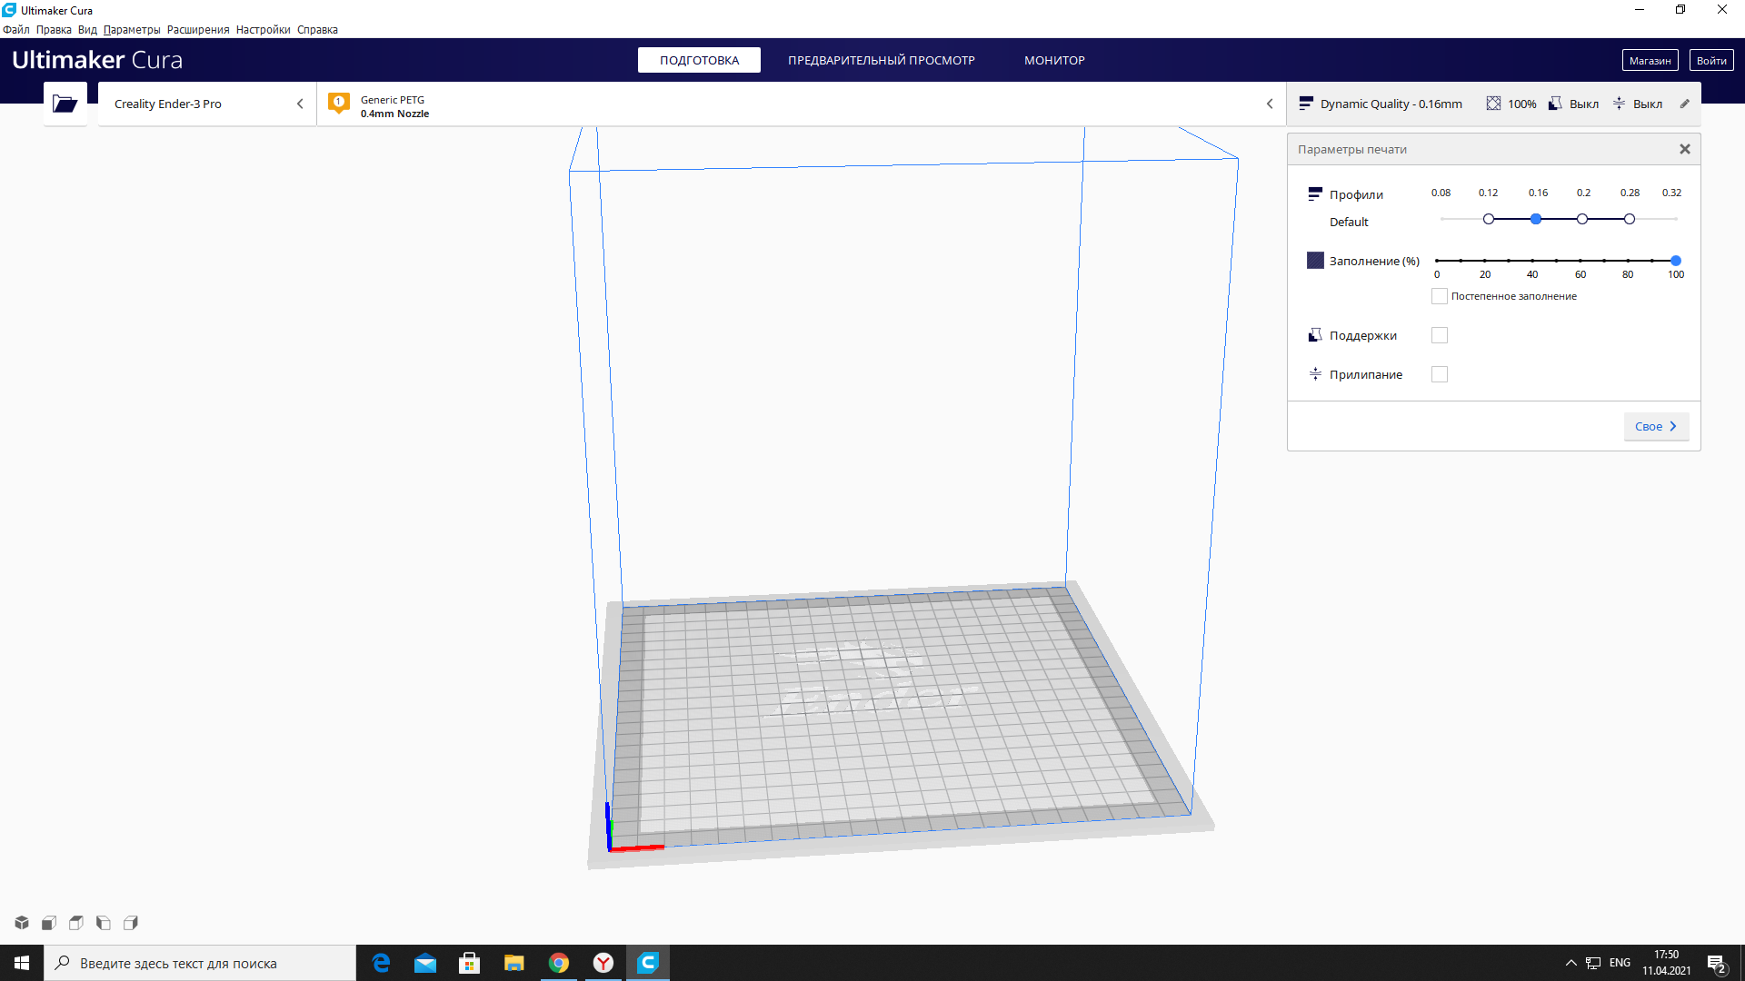Click the Заполнение infill icon

coord(1315,261)
